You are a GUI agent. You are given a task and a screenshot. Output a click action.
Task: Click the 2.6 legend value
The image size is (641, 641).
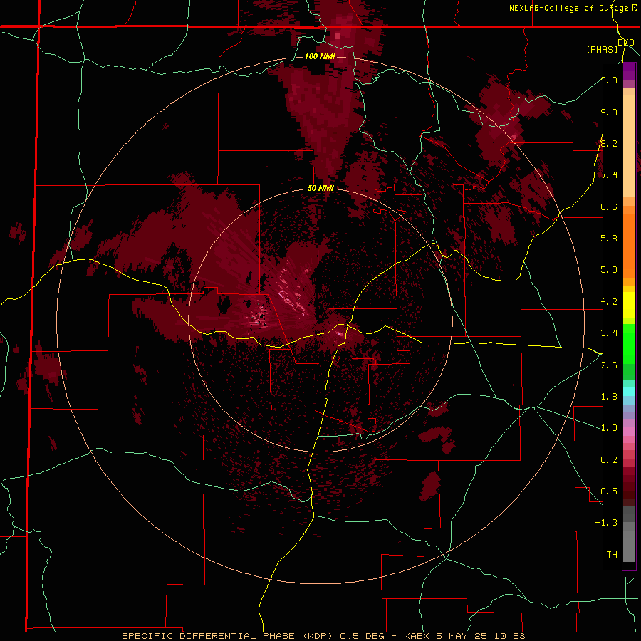[609, 365]
